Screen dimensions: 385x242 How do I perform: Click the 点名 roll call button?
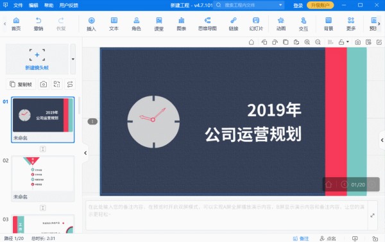pyautogui.click(x=328, y=239)
